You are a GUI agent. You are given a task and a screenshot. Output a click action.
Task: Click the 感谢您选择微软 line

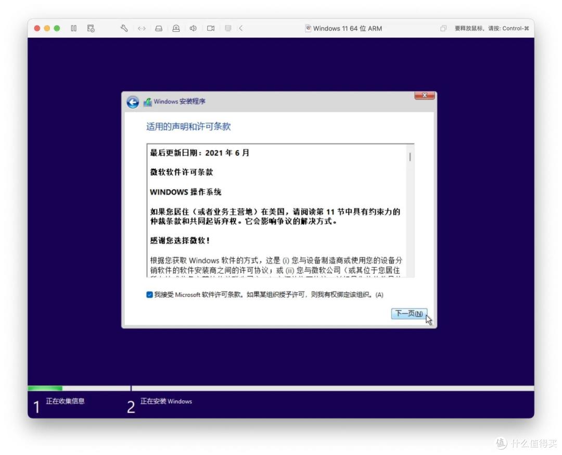tap(180, 240)
